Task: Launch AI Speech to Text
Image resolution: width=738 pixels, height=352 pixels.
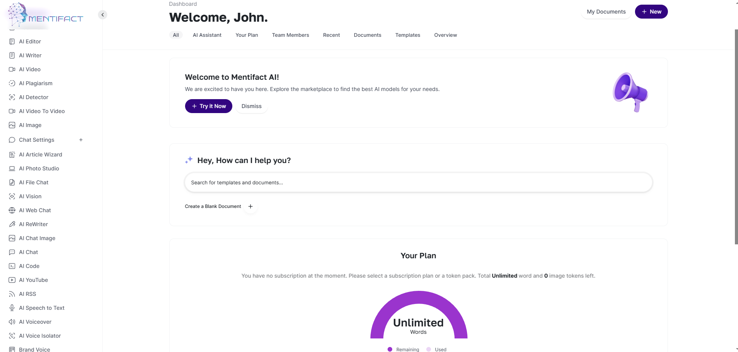Action: tap(42, 308)
